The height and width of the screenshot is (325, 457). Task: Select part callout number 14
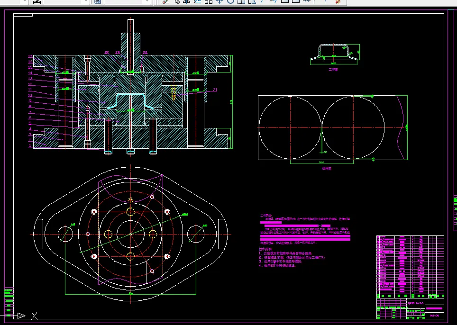tap(30, 73)
